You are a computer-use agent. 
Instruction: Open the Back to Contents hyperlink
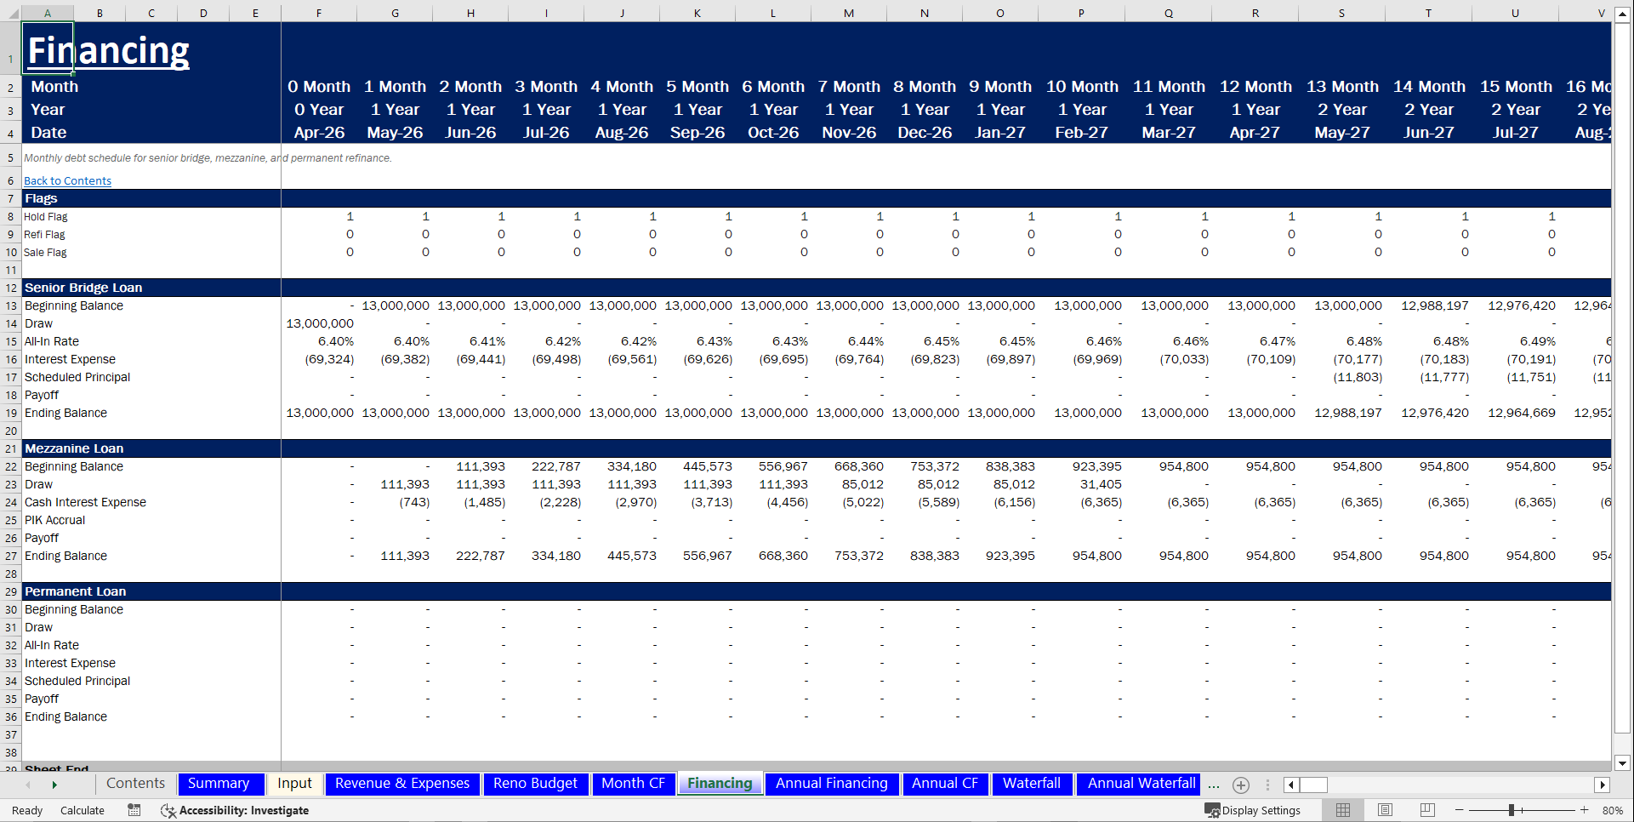pos(66,180)
